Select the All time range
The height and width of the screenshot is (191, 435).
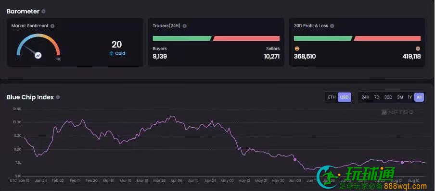(419, 97)
